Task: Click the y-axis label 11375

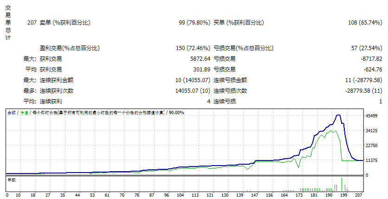Action: pyautogui.click(x=371, y=160)
